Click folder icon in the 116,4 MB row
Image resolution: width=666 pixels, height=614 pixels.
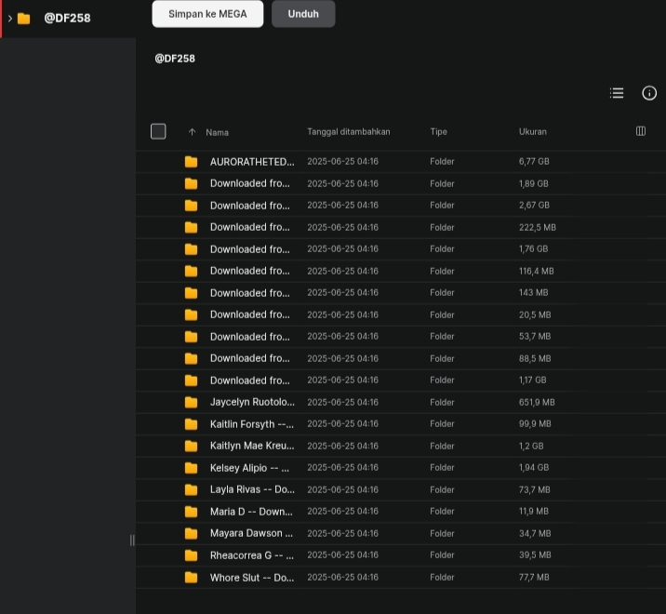click(191, 271)
